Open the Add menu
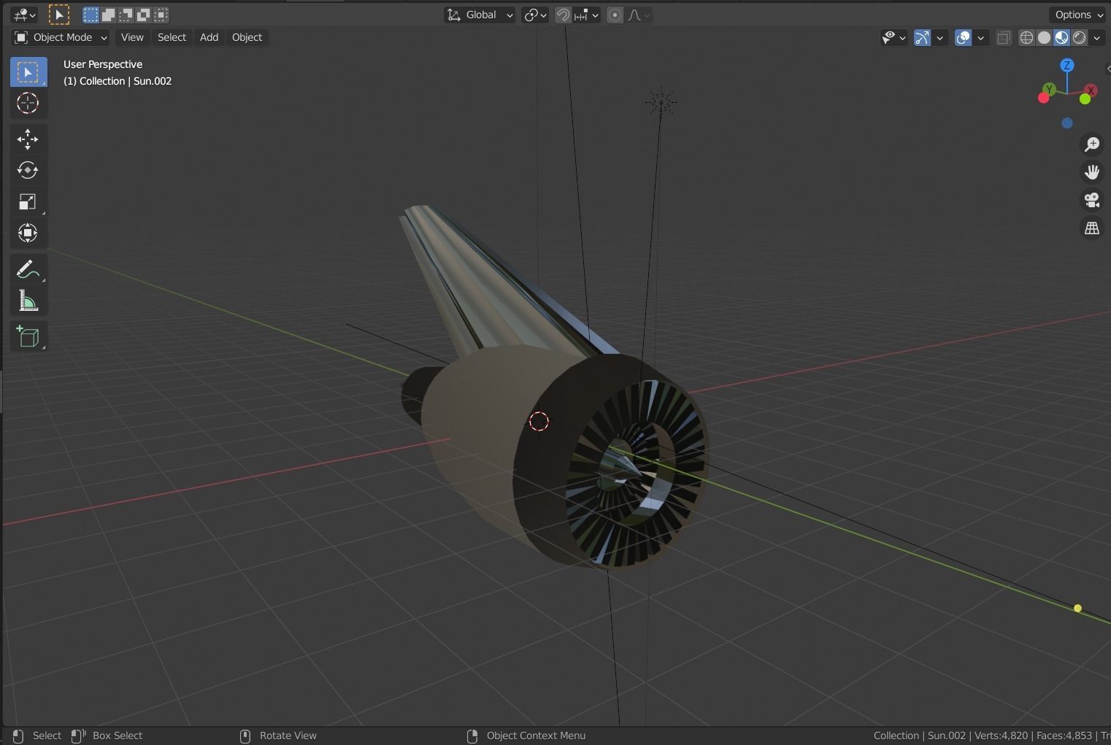Screen dimensions: 1111x745 (x=208, y=37)
